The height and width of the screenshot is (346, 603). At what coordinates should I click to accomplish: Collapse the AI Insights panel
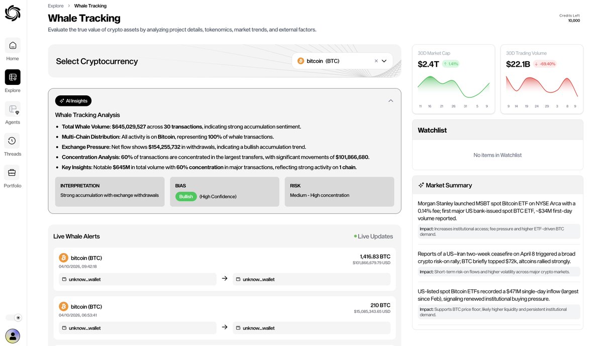(x=391, y=100)
